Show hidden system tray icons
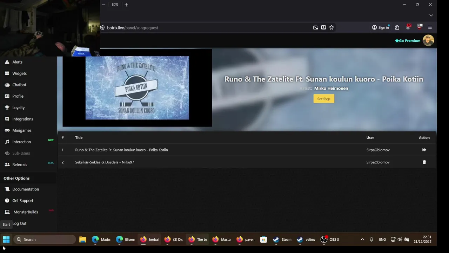Screen dimensions: 449x253 tap(362, 239)
